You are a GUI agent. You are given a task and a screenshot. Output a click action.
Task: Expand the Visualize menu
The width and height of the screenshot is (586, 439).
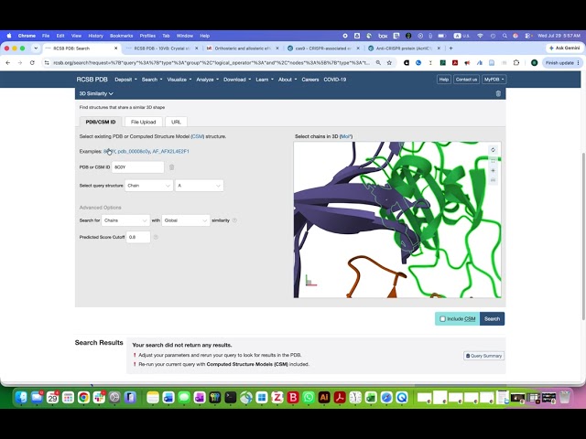(179, 80)
